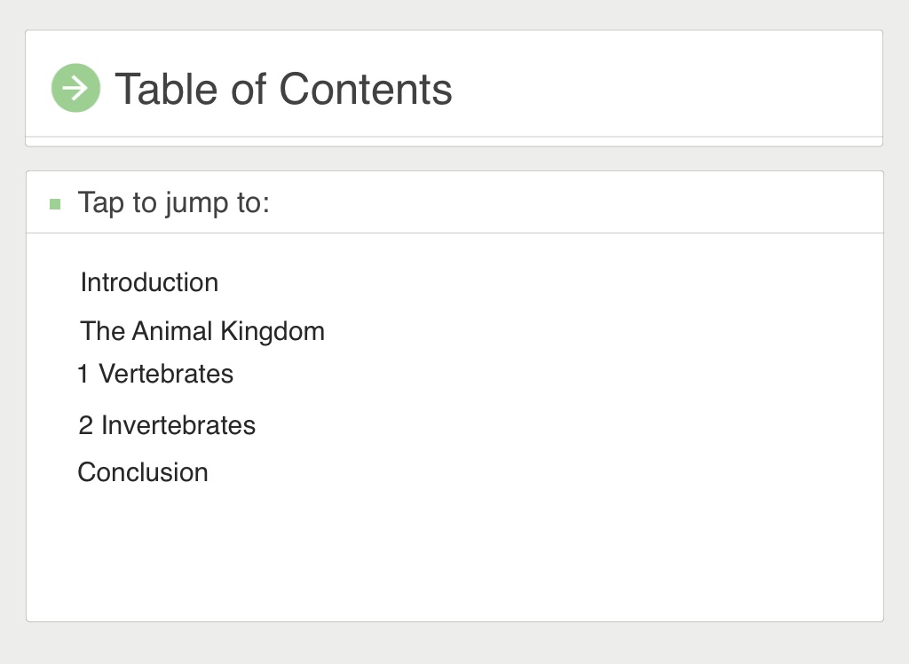Image resolution: width=909 pixels, height=664 pixels.
Task: Tap the last list entry, Conclusion
Action: click(143, 472)
